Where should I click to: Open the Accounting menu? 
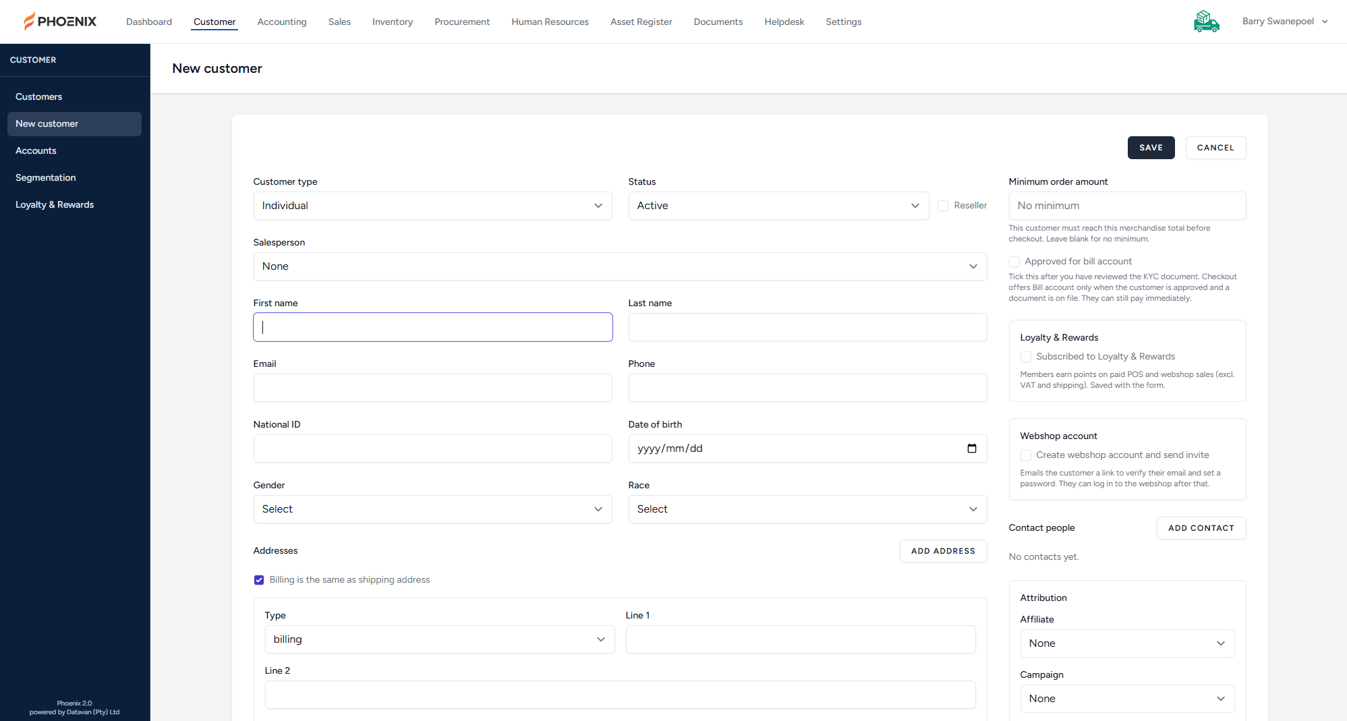(x=282, y=22)
